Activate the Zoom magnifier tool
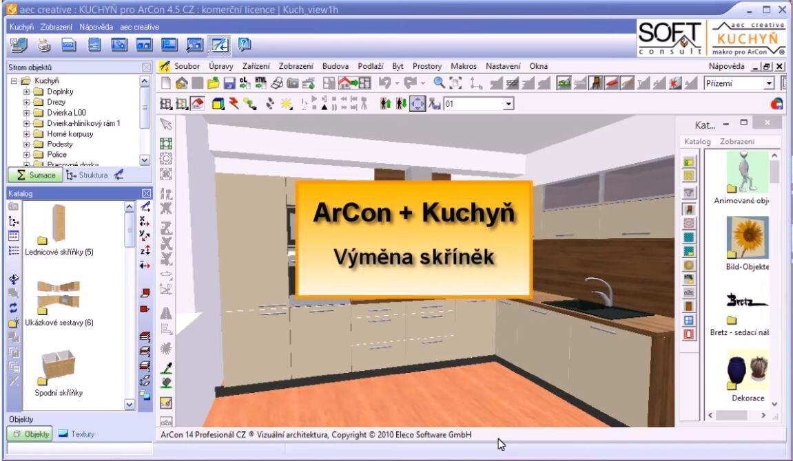Viewport: 793px width, 461px height. pyautogui.click(x=437, y=83)
